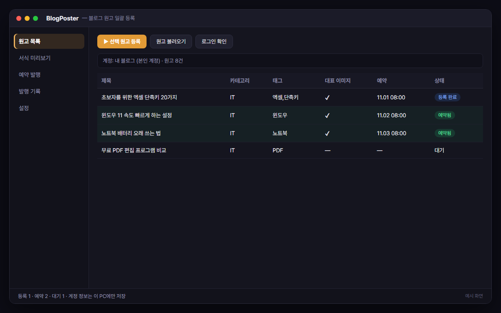Image resolution: width=501 pixels, height=313 pixels.
Task: Switch to 서식 미리보기 in sidebar
Action: pyautogui.click(x=49, y=58)
